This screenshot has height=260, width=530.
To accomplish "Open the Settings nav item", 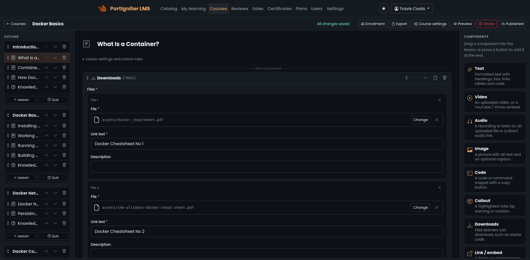I will pyautogui.click(x=335, y=9).
